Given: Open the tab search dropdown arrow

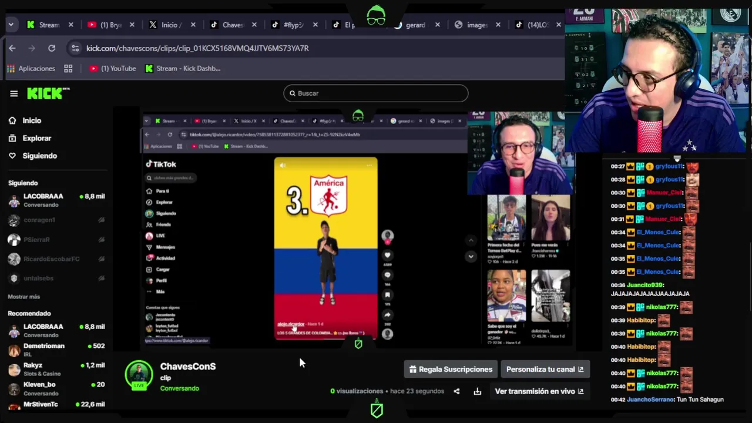Looking at the screenshot, I should [x=11, y=25].
